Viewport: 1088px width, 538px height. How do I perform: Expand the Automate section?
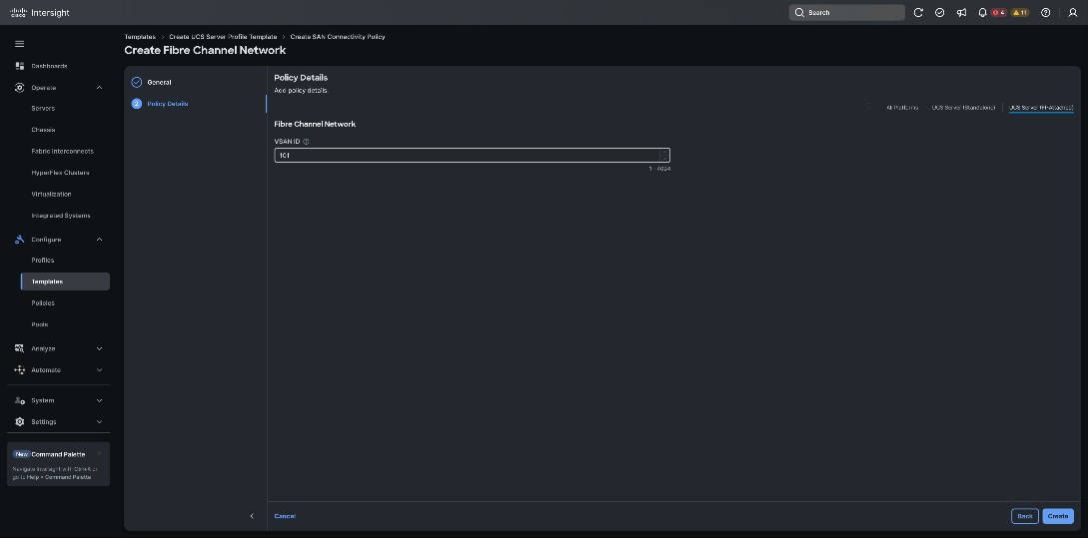pos(99,370)
